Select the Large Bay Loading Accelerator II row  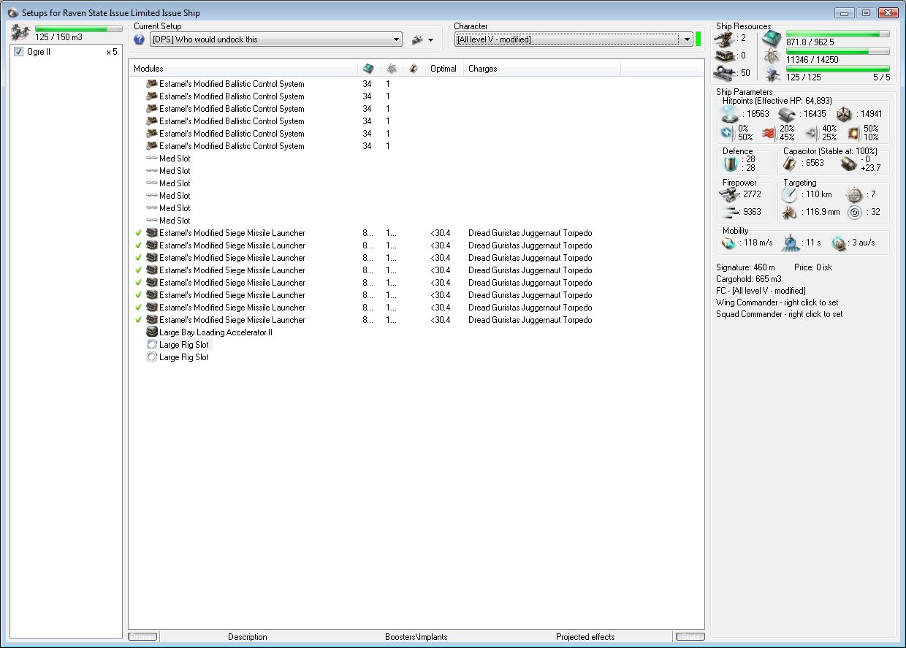pyautogui.click(x=416, y=332)
